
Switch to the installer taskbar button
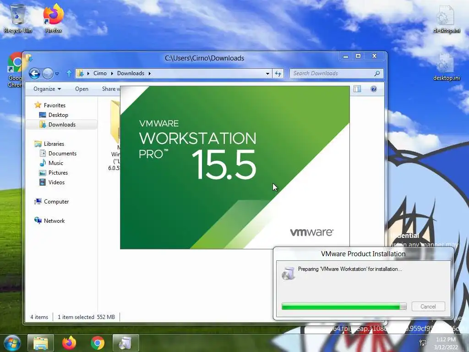[125, 343]
